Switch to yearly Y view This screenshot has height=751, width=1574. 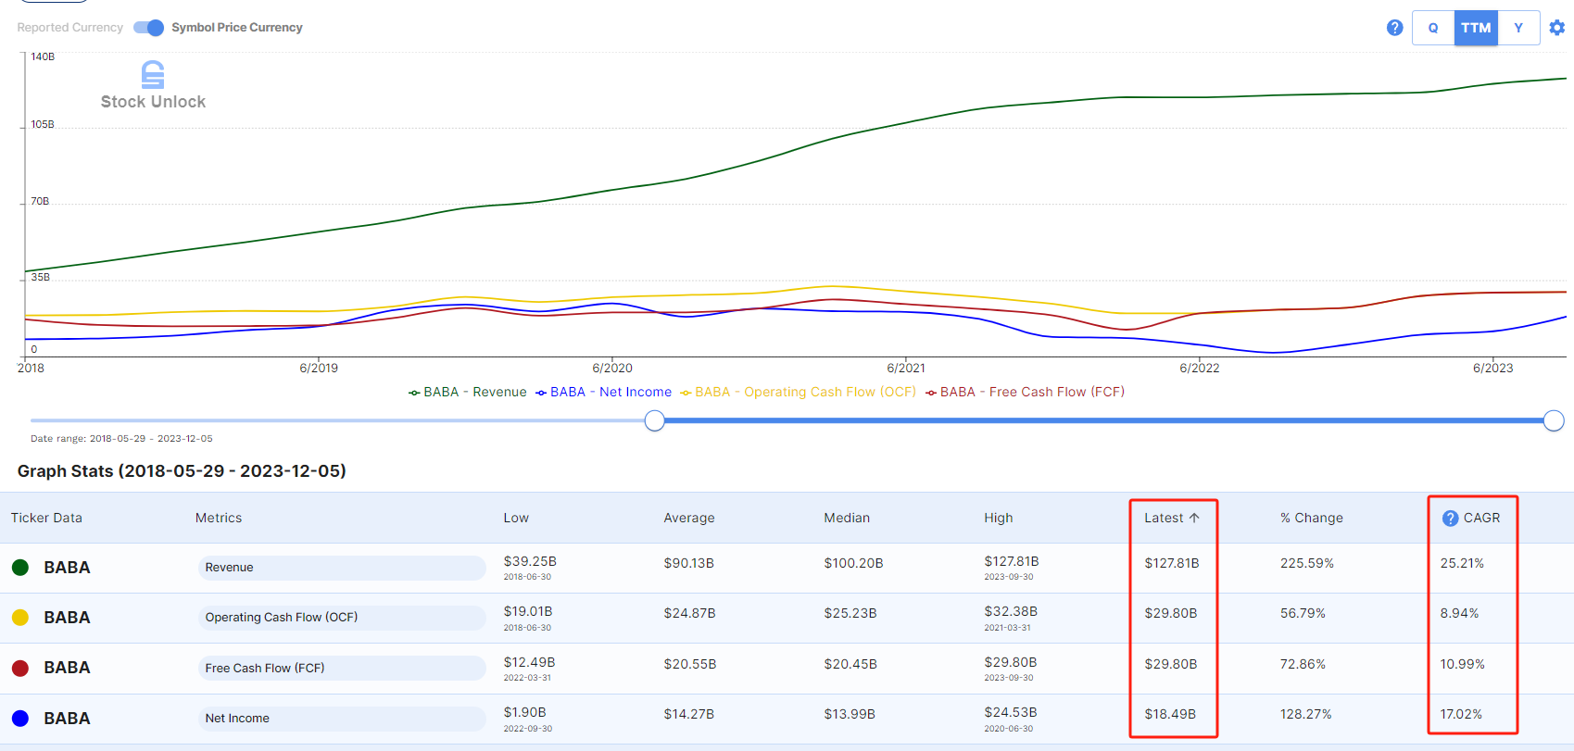click(x=1518, y=28)
